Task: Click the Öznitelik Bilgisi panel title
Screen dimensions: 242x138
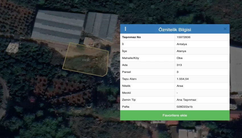Action: pyautogui.click(x=175, y=30)
